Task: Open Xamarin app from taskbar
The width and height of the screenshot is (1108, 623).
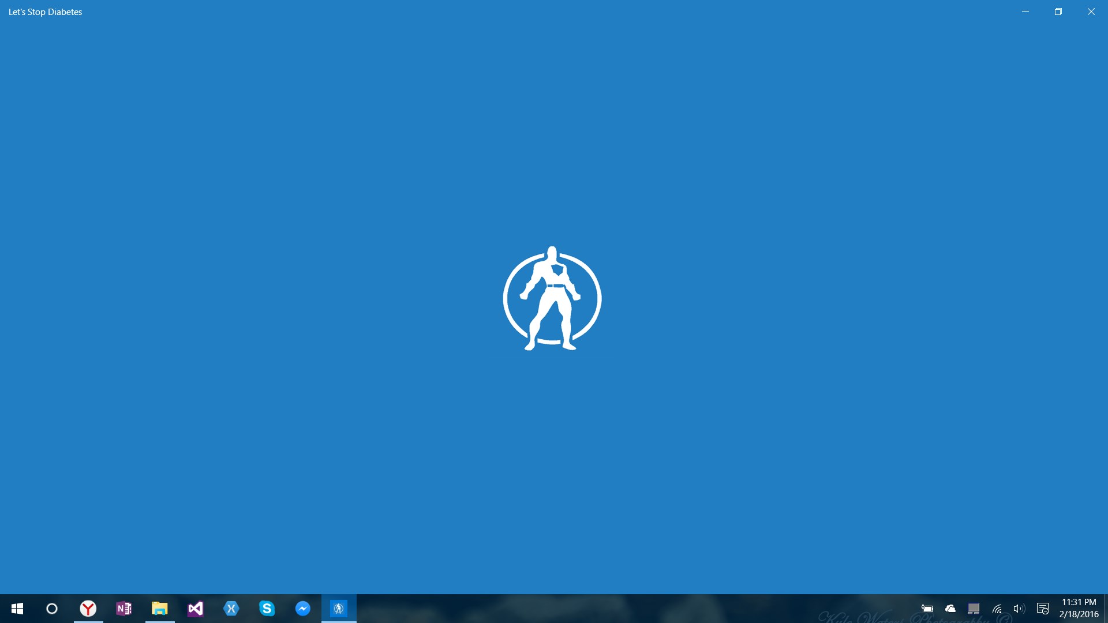Action: (x=231, y=609)
